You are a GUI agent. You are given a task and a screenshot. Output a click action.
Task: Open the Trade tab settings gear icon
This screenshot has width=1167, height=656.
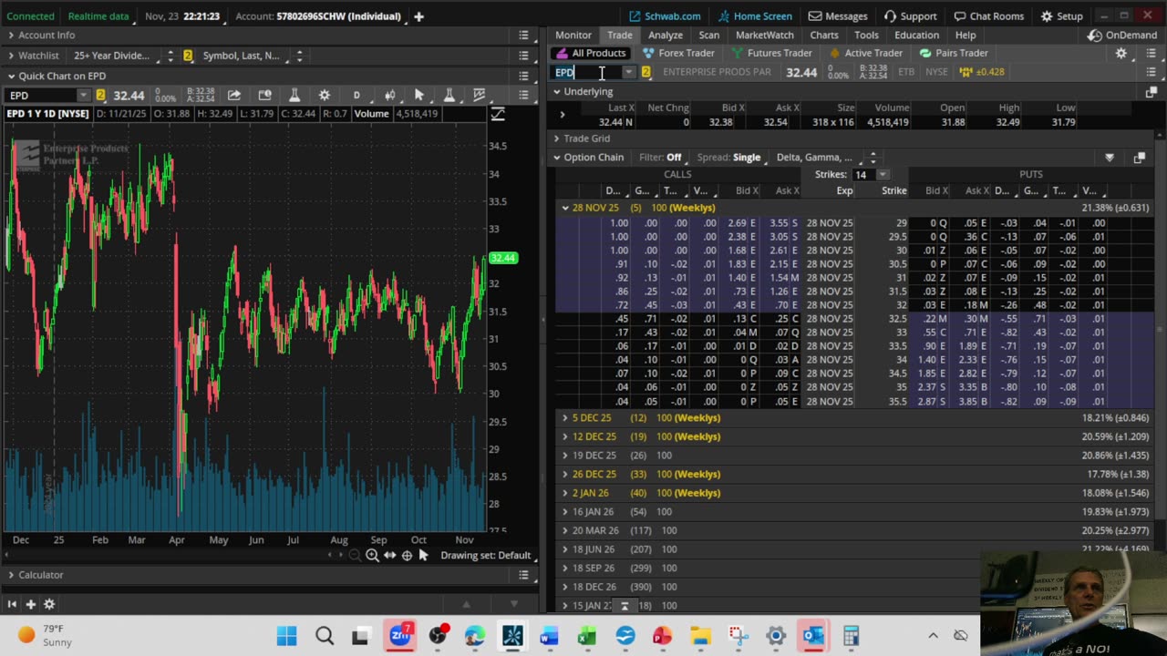[x=1121, y=54]
